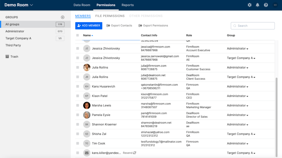Click the members list vertical scrollbar
The height and width of the screenshot is (158, 282).
pyautogui.click(x=276, y=115)
